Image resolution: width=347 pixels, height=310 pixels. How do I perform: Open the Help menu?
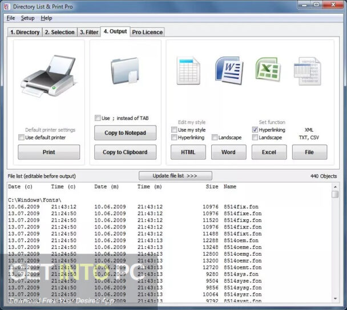click(46, 18)
